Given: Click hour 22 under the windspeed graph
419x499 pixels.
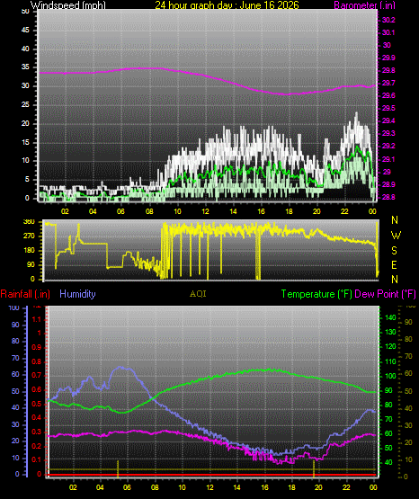Looking at the screenshot, I should [x=344, y=211].
